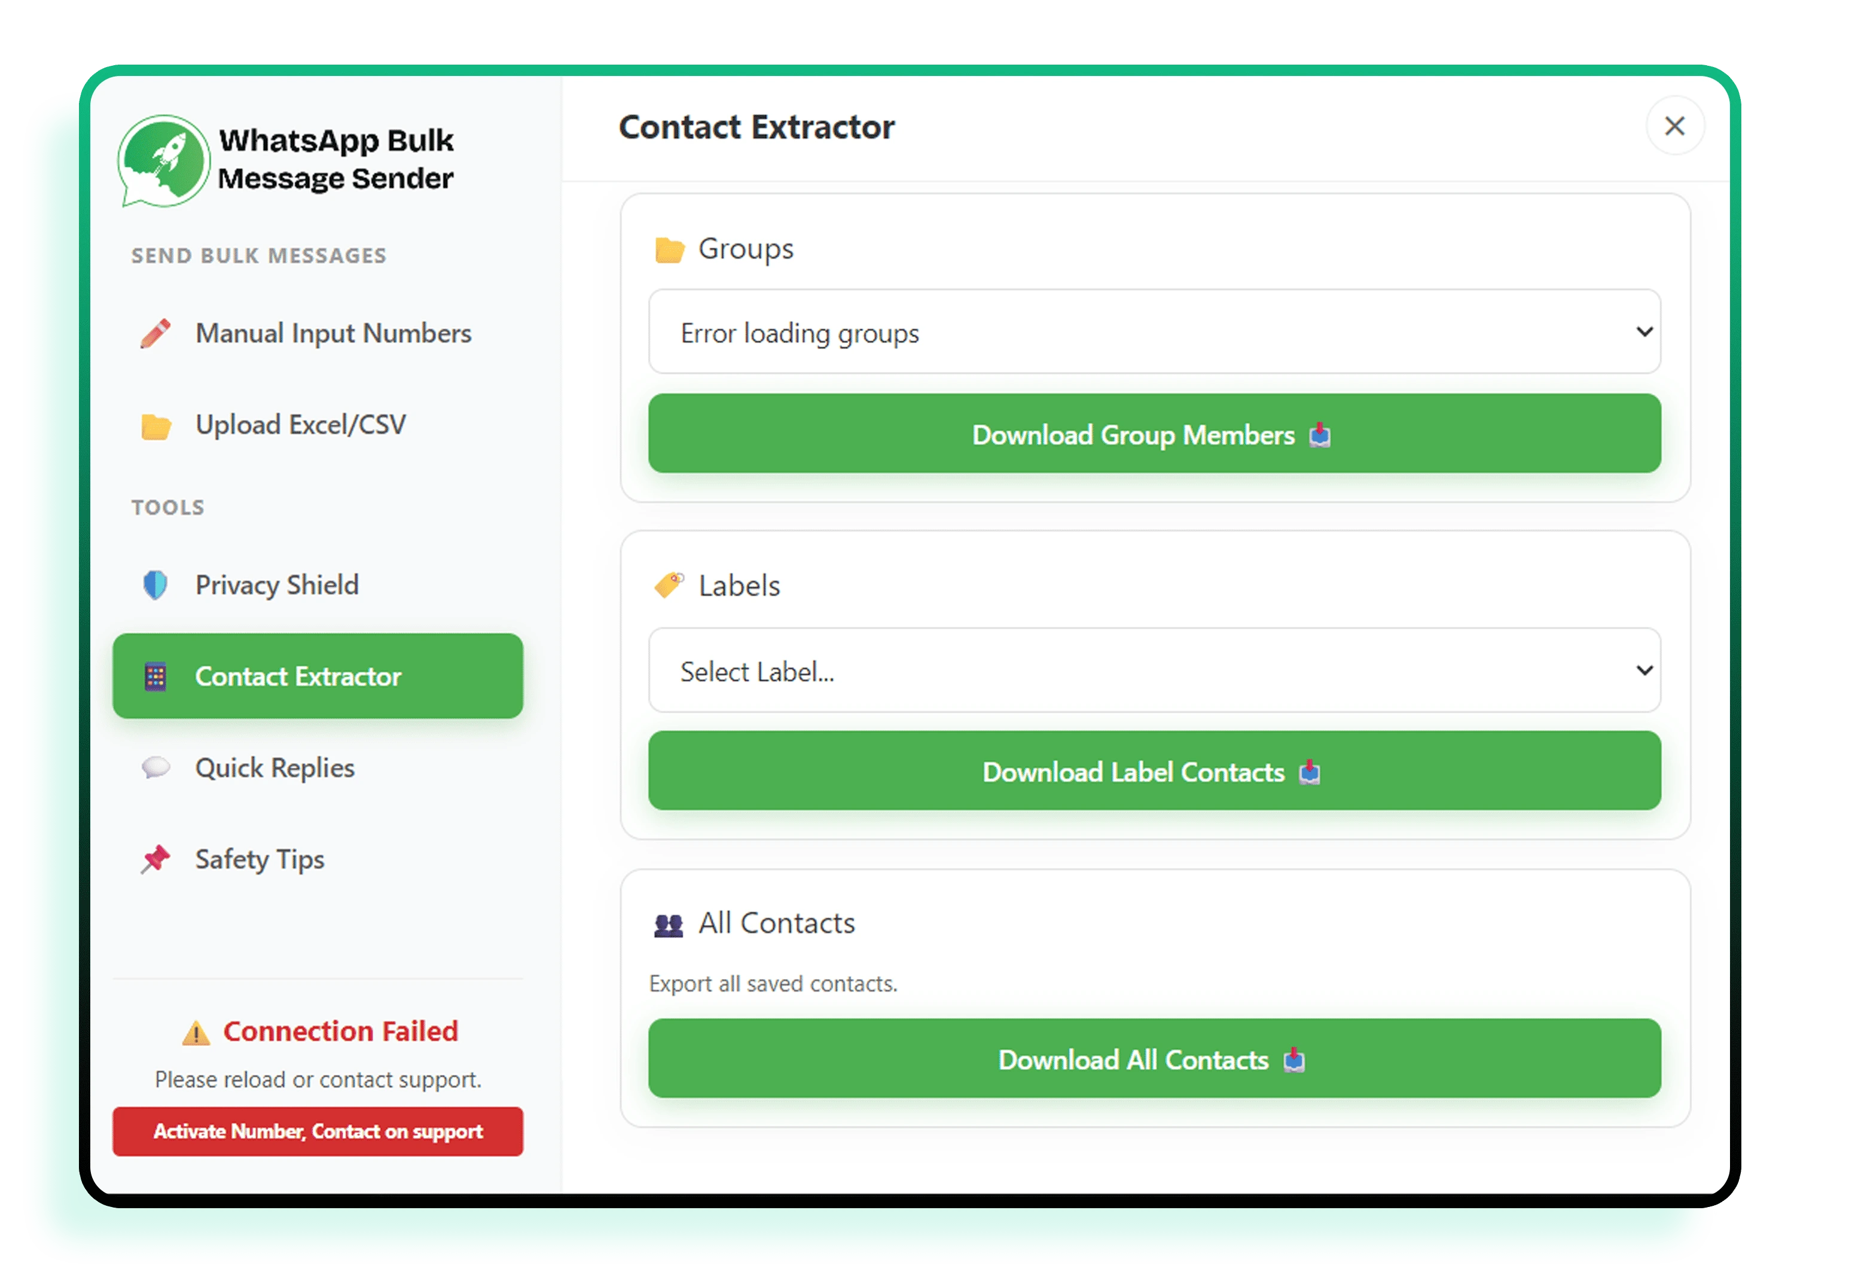Click the label tag icon in the Labels section
Viewport: 1852px width, 1271px height.
(x=668, y=584)
